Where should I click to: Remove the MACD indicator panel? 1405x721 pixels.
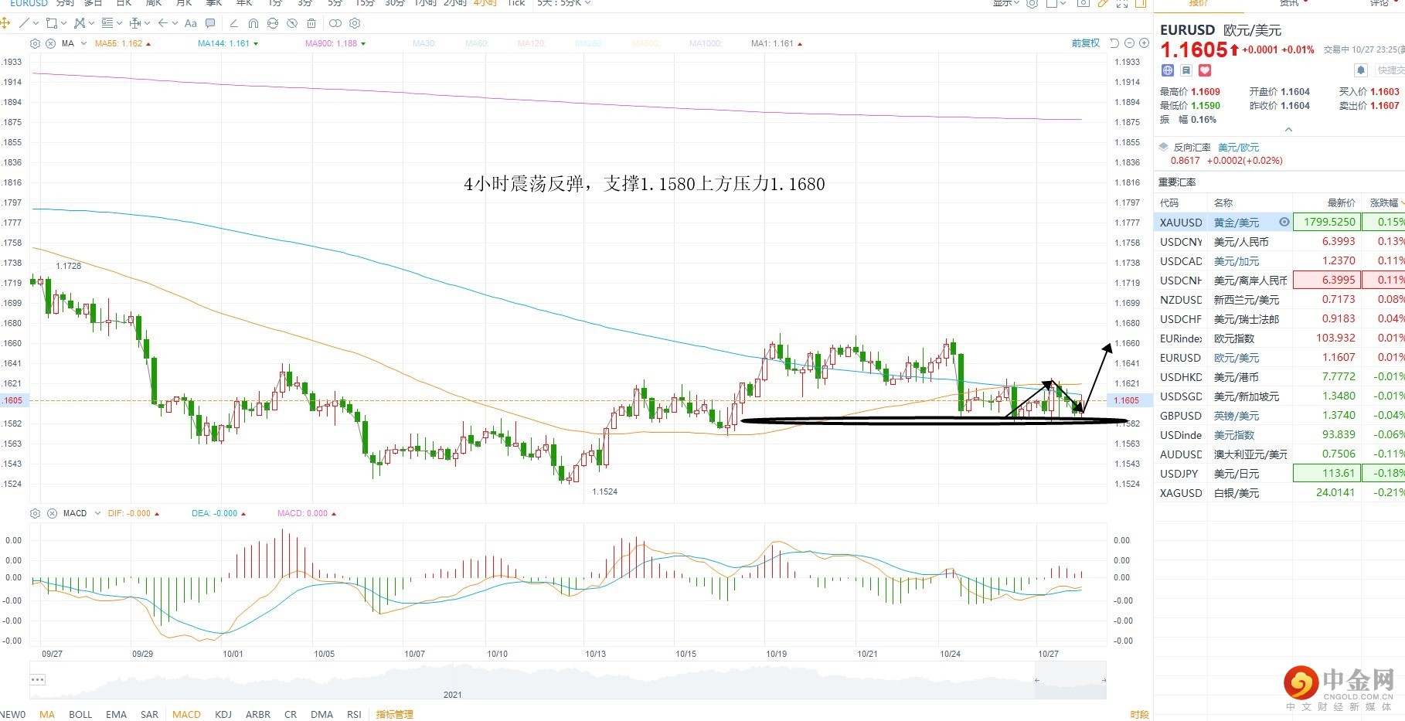tap(52, 513)
